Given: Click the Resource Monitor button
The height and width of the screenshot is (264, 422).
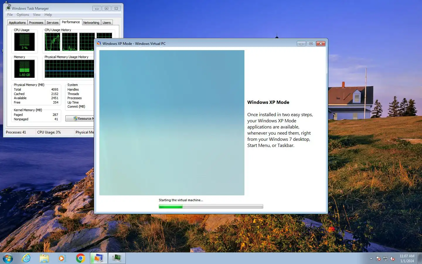Looking at the screenshot, I should [80, 119].
